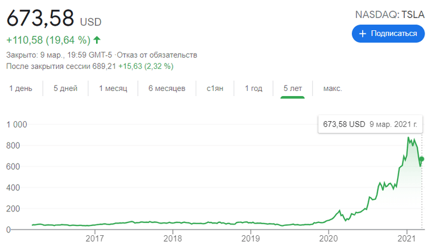431x244 pixels.
Task: Click the 2019 x-axis label
Action: pos(250,238)
